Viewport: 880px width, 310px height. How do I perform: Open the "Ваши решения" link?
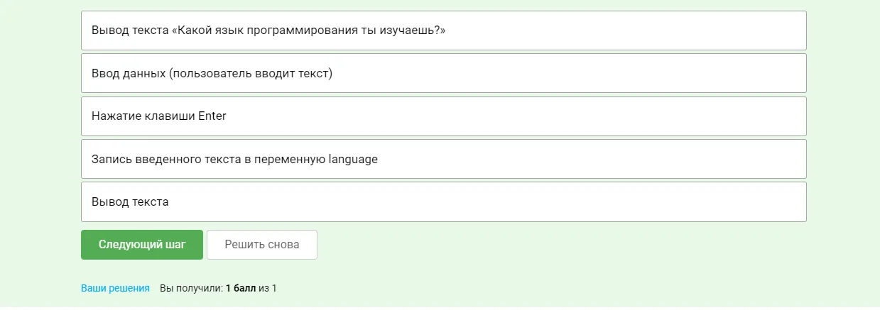click(x=115, y=289)
